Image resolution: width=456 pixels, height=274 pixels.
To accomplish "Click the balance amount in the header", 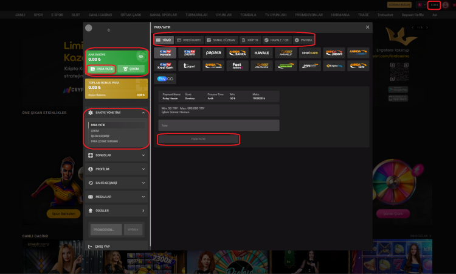I will point(434,5).
